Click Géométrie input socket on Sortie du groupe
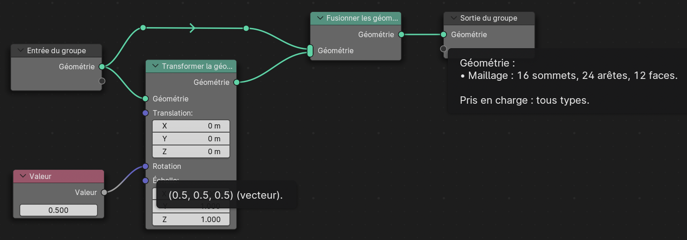The width and height of the screenshot is (687, 240). [444, 34]
